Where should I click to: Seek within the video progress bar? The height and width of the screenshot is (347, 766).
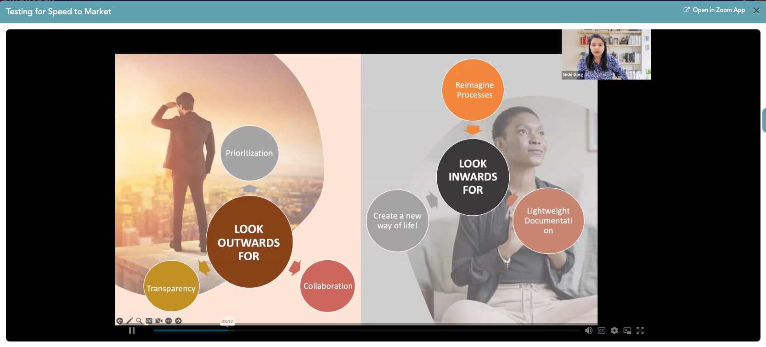tap(367, 330)
